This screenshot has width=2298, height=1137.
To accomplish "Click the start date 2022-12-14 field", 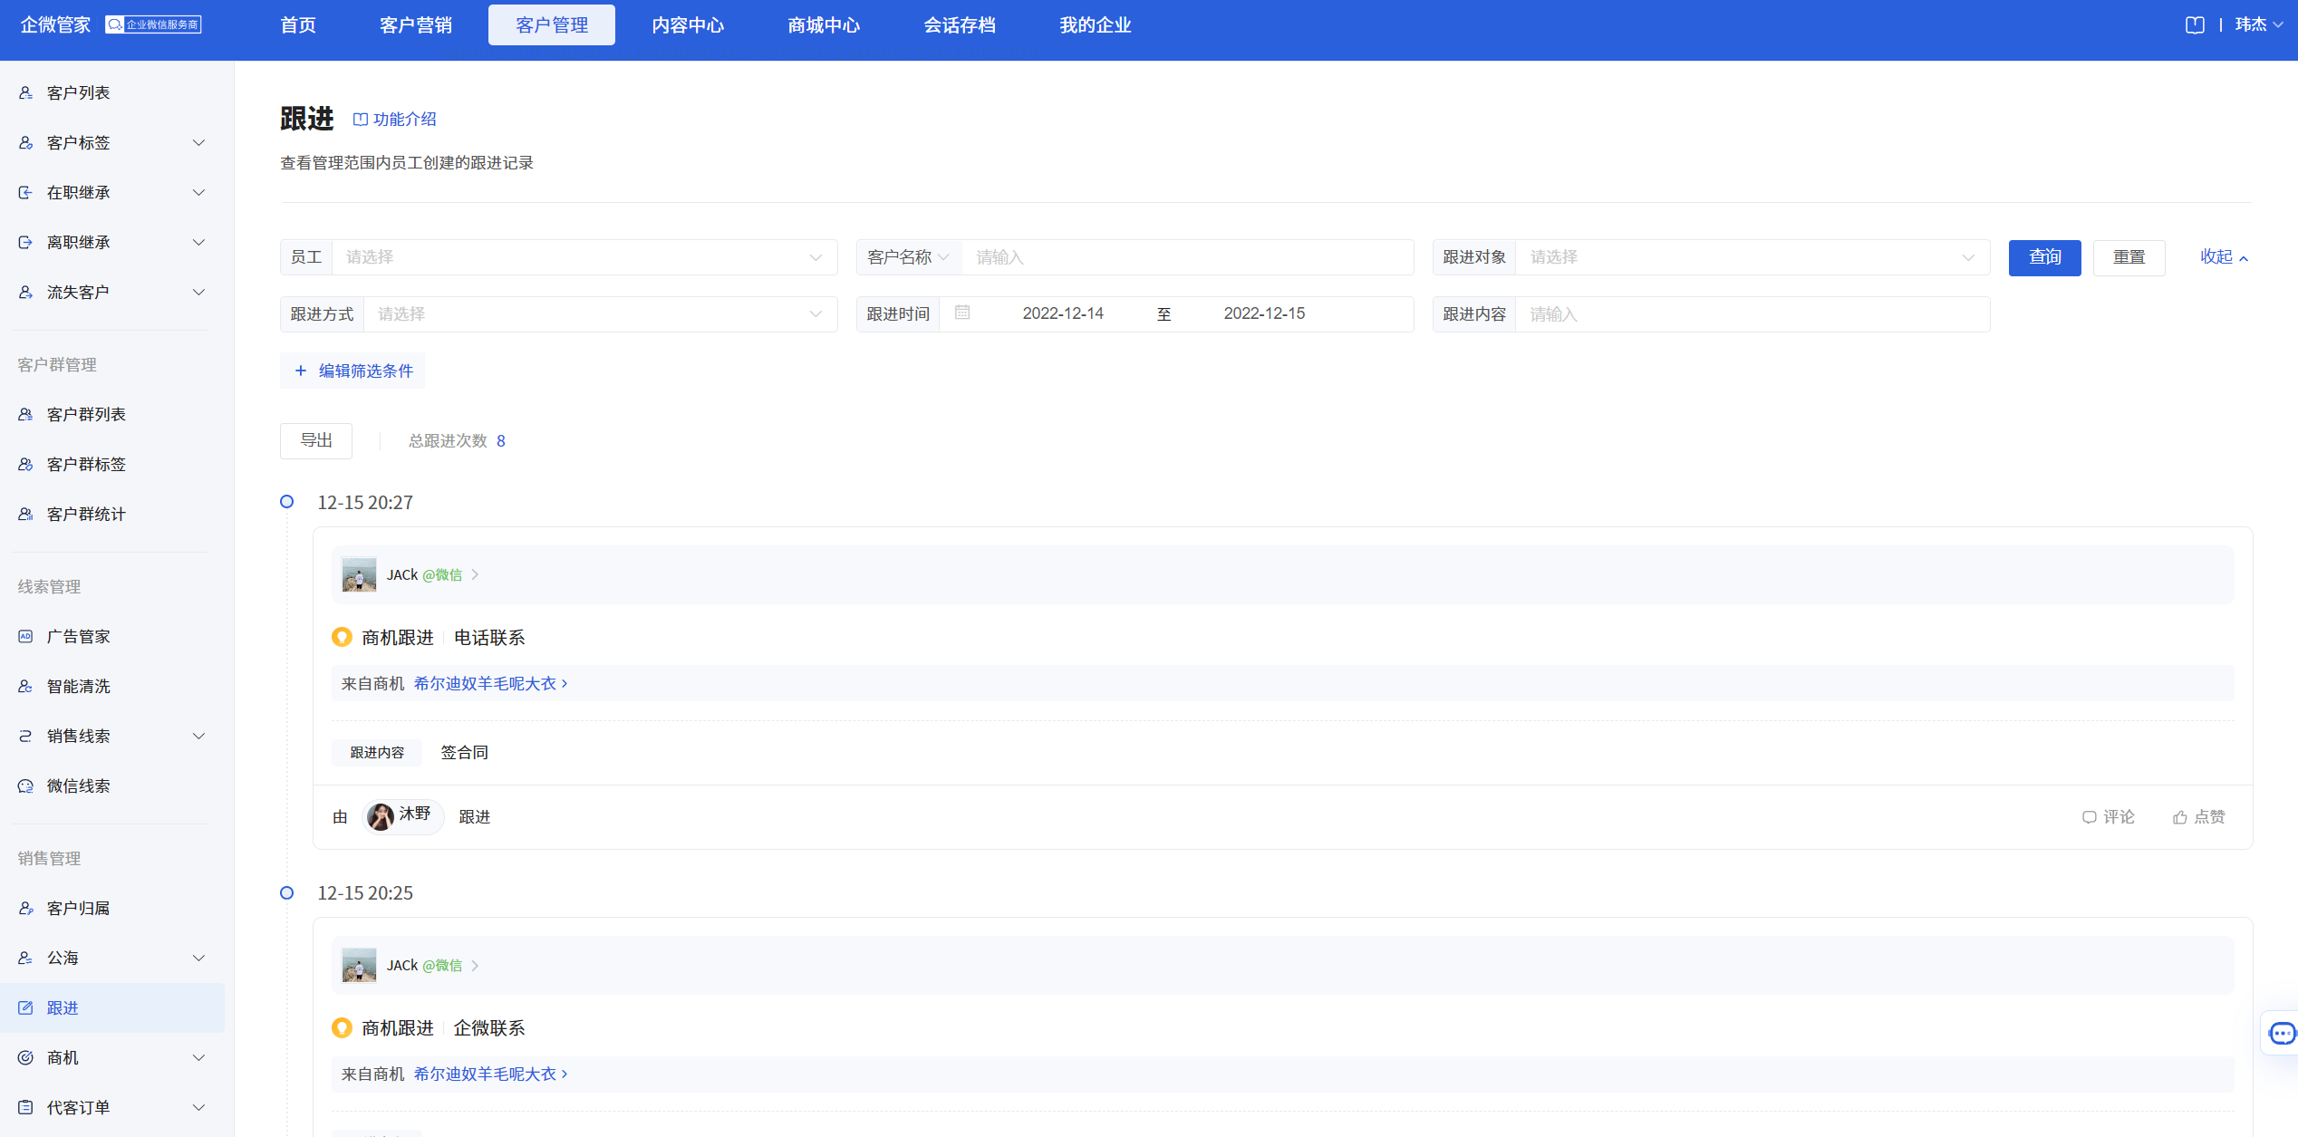I will [1063, 313].
